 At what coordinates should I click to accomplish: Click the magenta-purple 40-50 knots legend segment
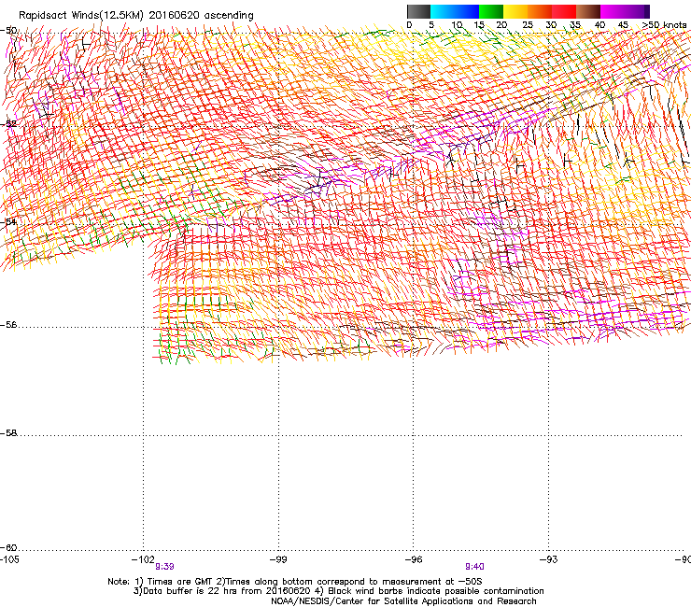coord(625,11)
